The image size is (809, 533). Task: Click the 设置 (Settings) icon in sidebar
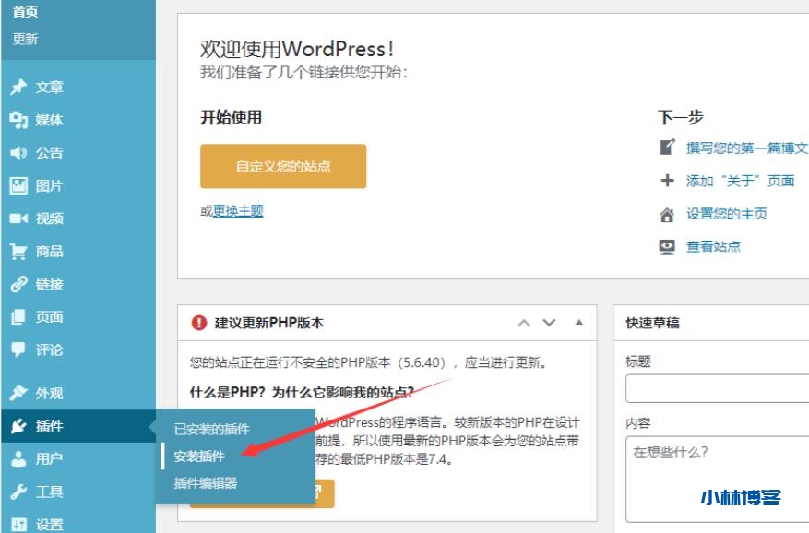[20, 523]
